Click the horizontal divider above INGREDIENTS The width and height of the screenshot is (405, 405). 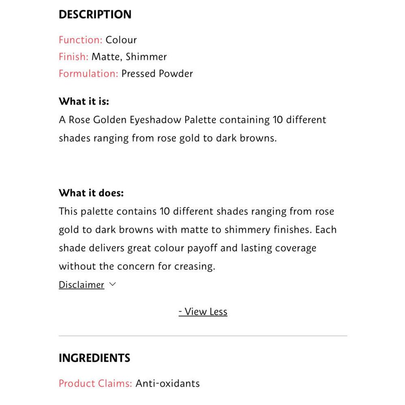203,336
